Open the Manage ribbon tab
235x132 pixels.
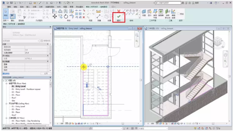click(71, 7)
